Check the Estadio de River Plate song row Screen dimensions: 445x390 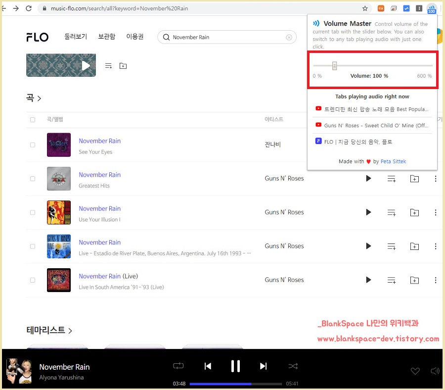[x=33, y=246]
